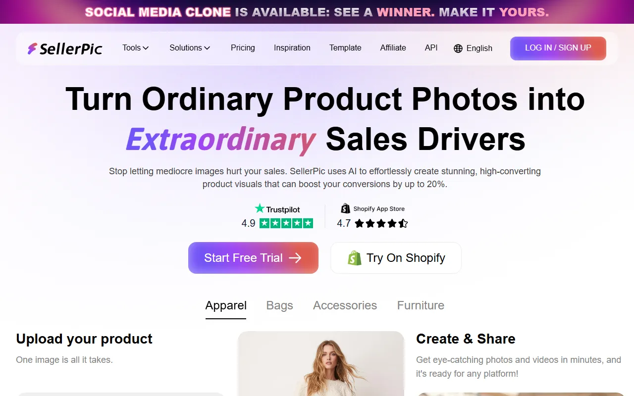Click the model photo thumbnail

[321, 364]
